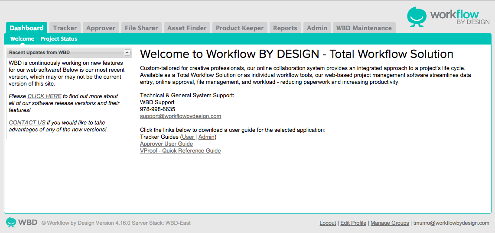The height and width of the screenshot is (233, 495).
Task: Click the support phone number 978-998-6635
Action: pos(157,109)
